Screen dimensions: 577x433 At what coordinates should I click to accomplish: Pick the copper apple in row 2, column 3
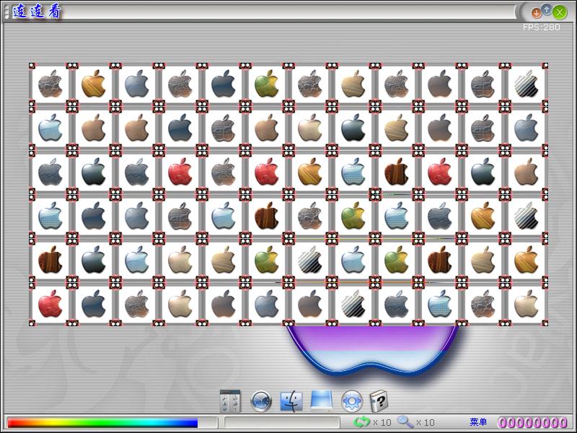[x=136, y=128]
